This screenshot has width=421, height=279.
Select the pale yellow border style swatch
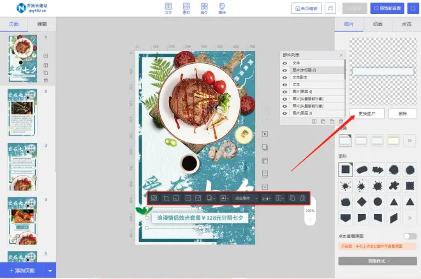click(x=394, y=140)
